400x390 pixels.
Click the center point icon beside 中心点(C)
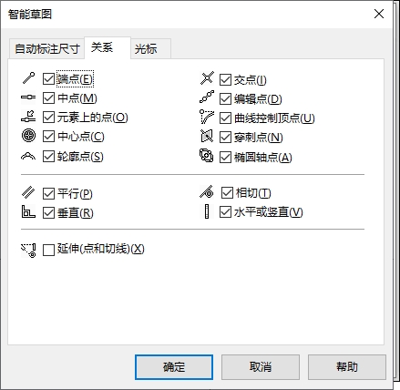click(28, 136)
